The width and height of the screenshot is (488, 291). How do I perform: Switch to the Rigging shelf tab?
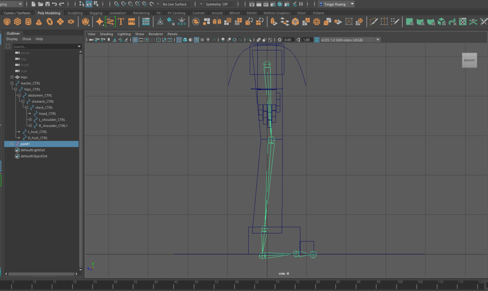pos(96,13)
